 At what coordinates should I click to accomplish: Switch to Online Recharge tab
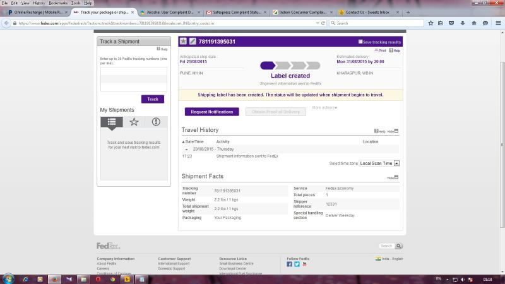[x=37, y=12]
